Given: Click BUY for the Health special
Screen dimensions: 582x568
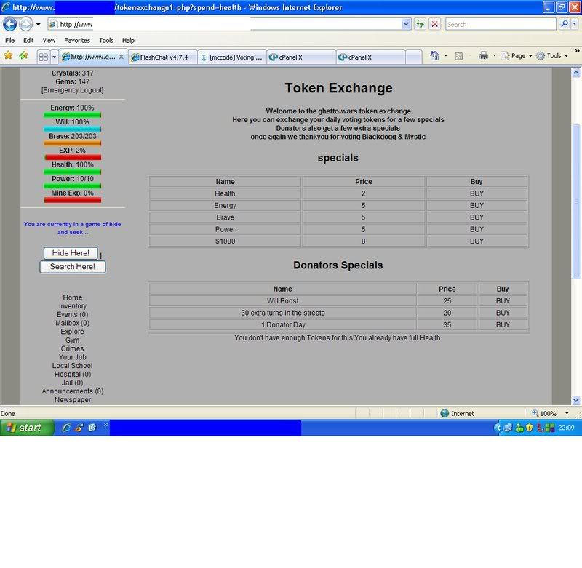Looking at the screenshot, I should click(477, 193).
